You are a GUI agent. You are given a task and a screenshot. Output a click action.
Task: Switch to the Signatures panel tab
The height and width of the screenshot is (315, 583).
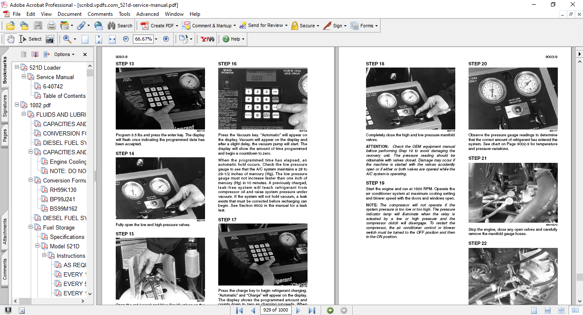(x=5, y=106)
